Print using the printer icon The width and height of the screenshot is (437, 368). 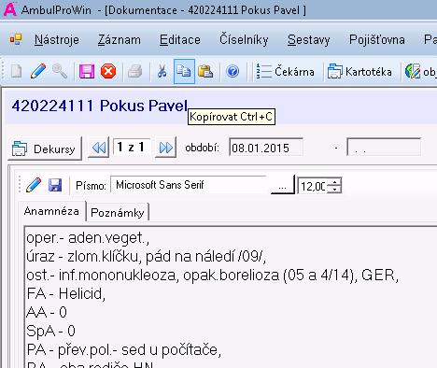[x=135, y=71]
